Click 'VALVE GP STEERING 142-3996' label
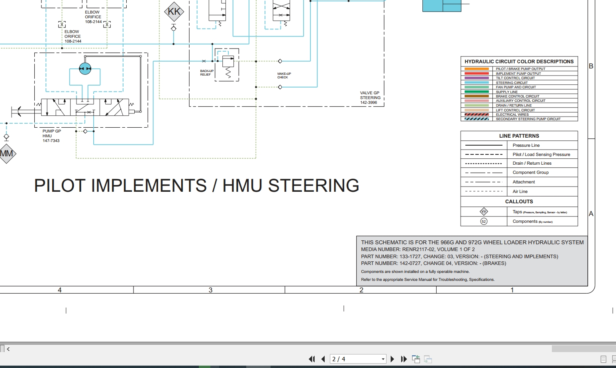616x368 pixels. click(370, 98)
